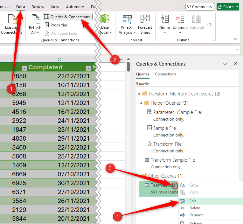Close the Queries & Connections pane
Viewport: 243px width, 224px height.
pos(235,64)
